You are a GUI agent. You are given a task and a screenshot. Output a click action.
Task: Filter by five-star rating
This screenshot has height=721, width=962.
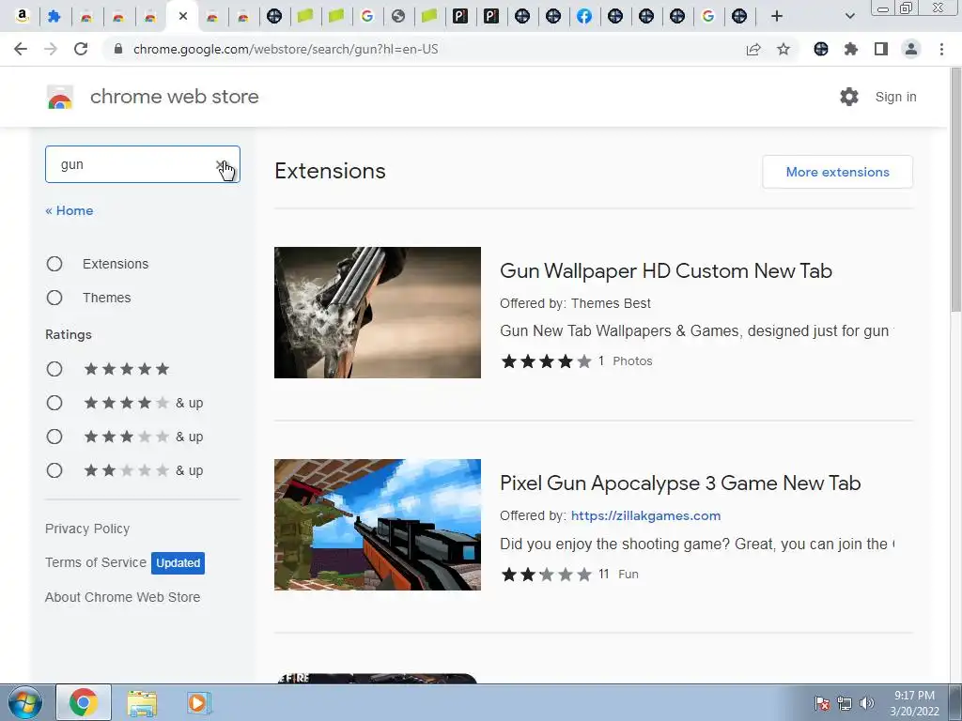54,369
